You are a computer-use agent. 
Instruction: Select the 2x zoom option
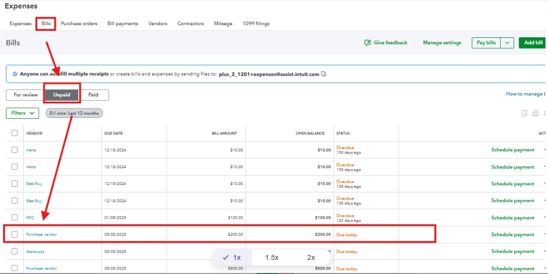pos(311,257)
